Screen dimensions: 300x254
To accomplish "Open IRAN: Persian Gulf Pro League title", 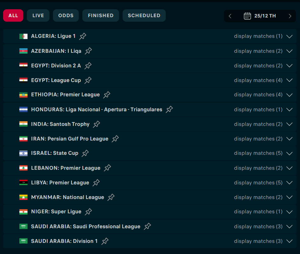I will [70, 139].
